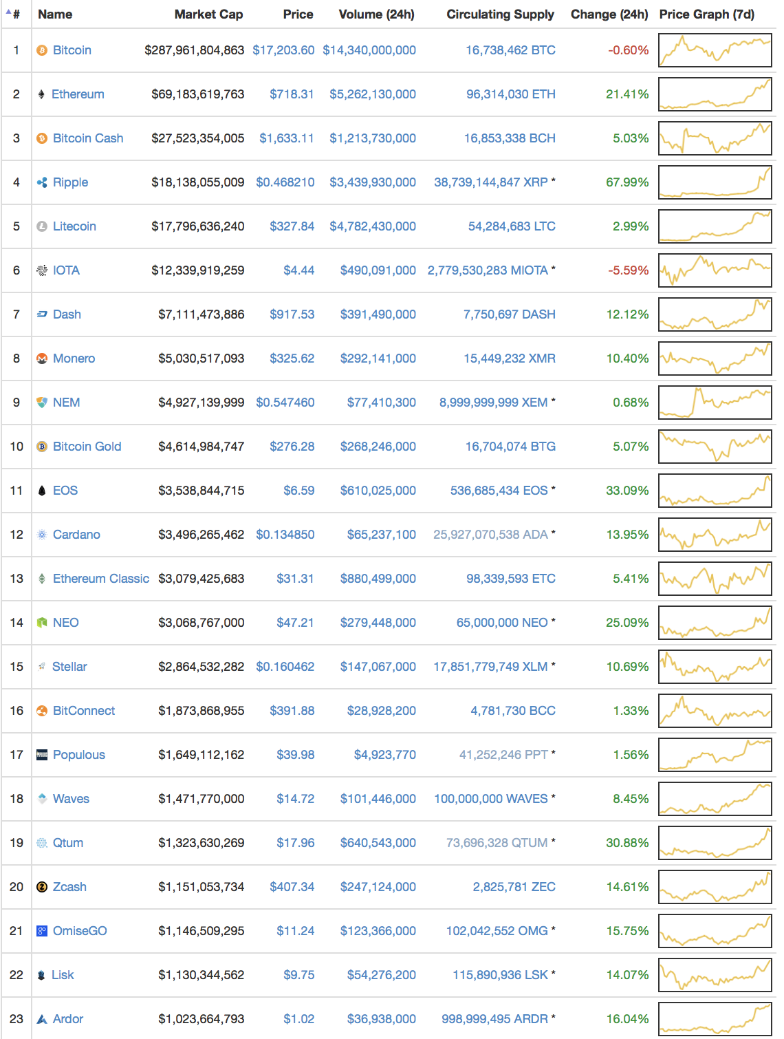The height and width of the screenshot is (1039, 784).
Task: Click the Qtum logo icon
Action: point(42,843)
